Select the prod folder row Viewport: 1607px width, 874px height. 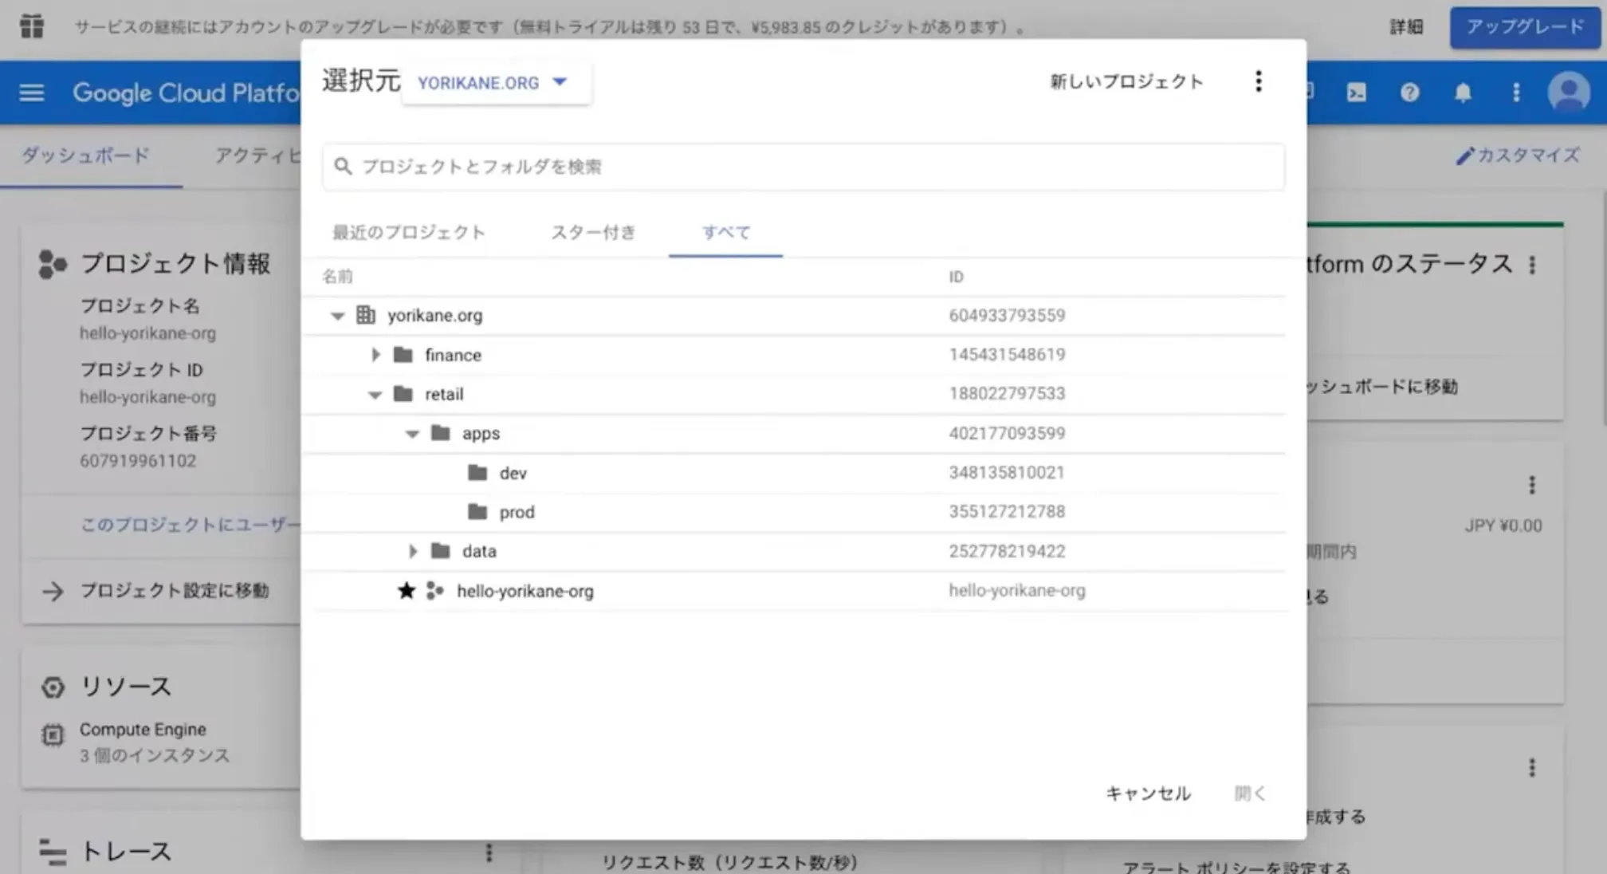(794, 512)
